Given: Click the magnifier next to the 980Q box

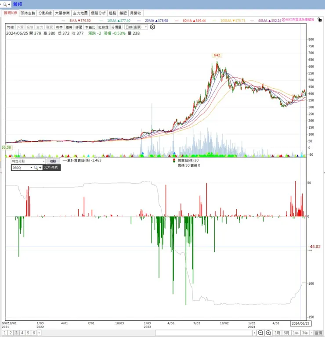Looking at the screenshot, I should [36, 168].
